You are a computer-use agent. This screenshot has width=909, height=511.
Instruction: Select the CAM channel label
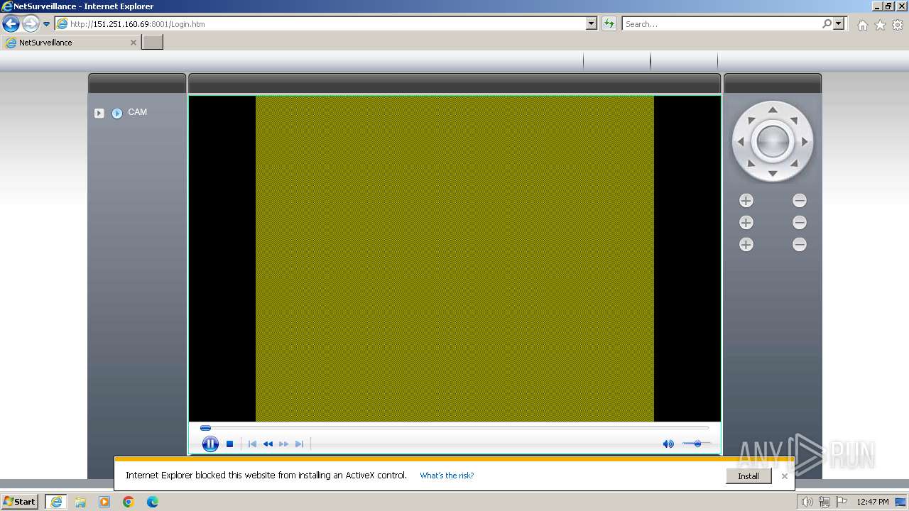[x=137, y=112]
